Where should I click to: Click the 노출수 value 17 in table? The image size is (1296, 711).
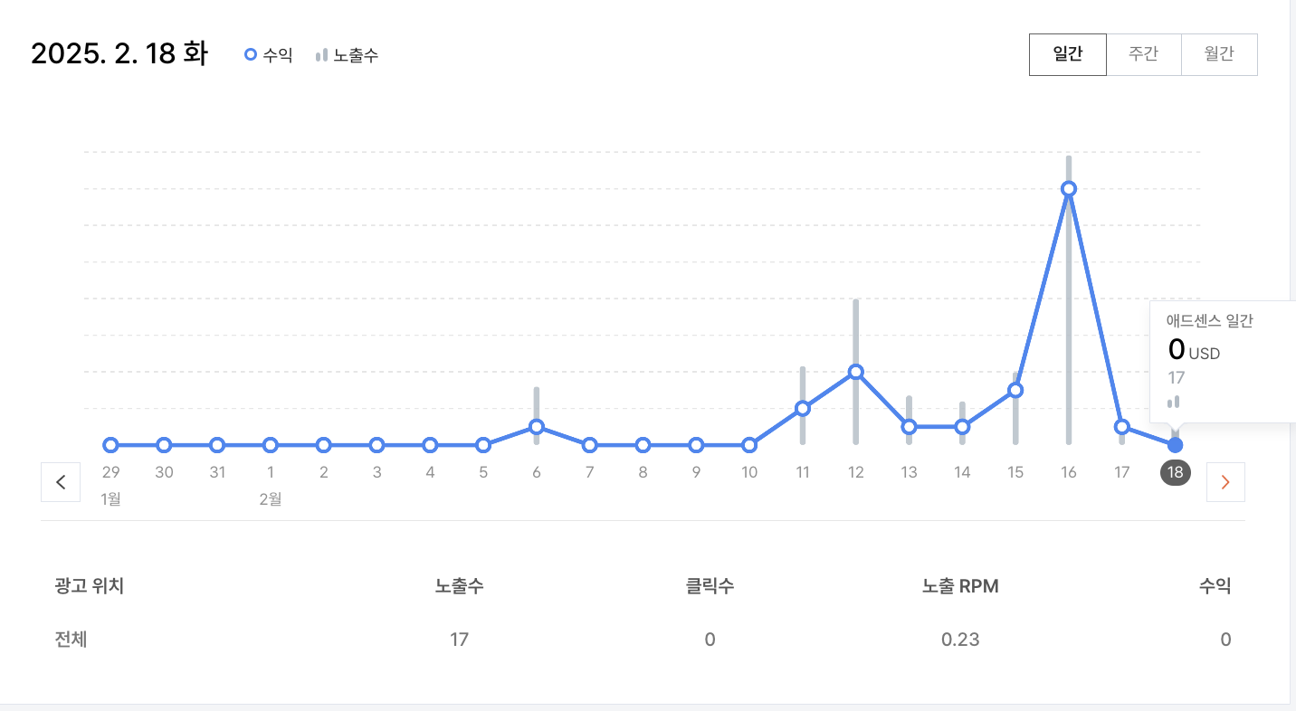(459, 640)
